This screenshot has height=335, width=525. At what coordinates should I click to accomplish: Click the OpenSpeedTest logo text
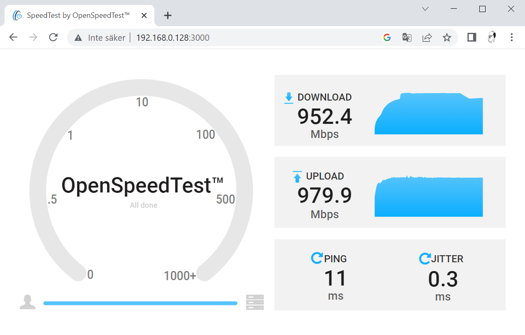pyautogui.click(x=142, y=185)
